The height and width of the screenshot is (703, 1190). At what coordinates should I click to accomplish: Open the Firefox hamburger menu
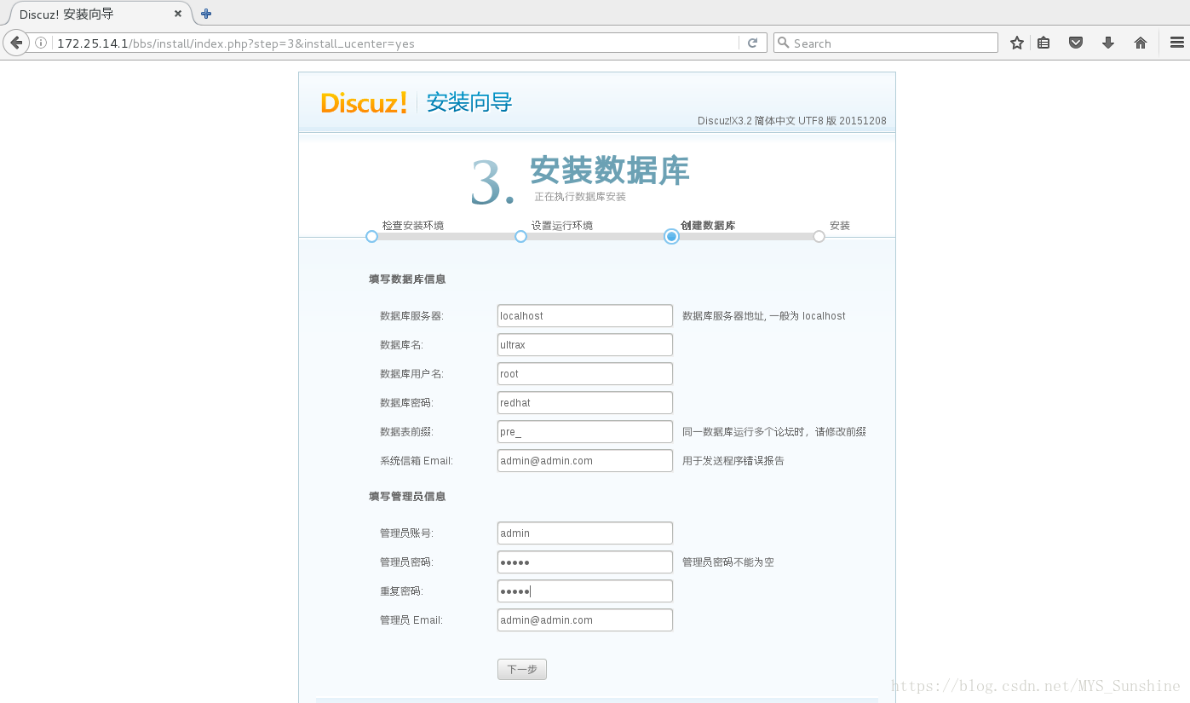[1176, 43]
